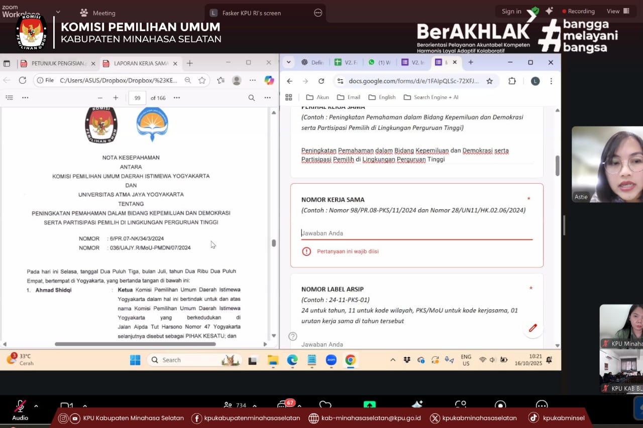Expand the audio options arrow beside microphone
The height and width of the screenshot is (428, 643).
[x=36, y=406]
